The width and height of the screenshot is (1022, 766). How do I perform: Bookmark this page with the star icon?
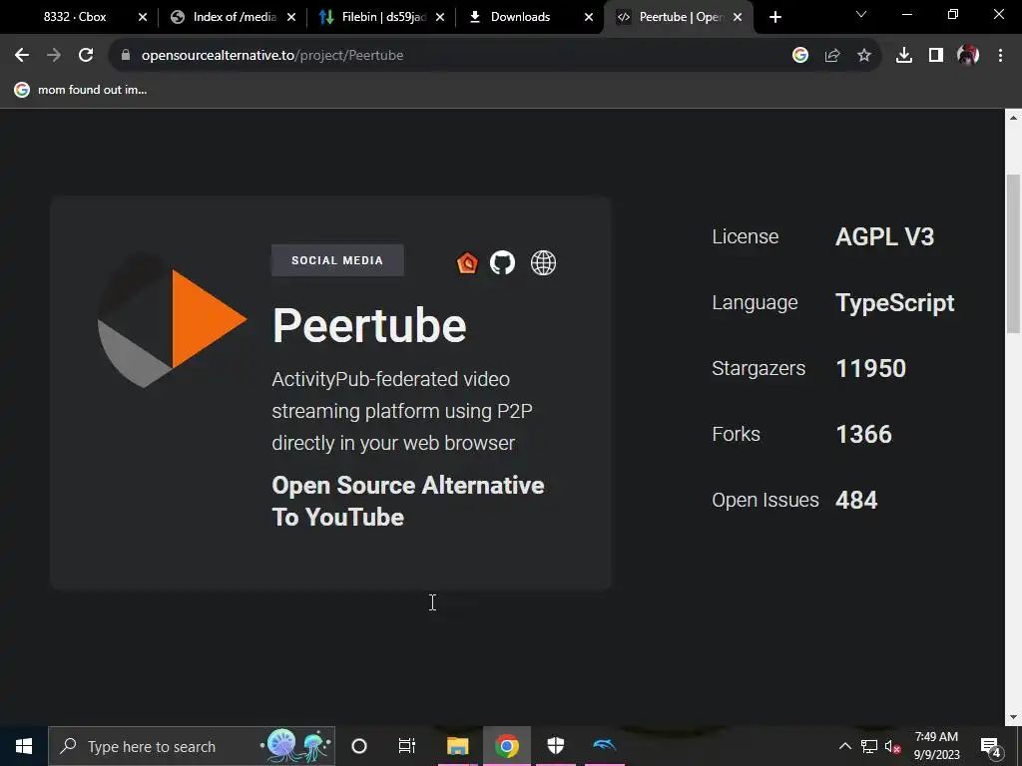click(x=864, y=56)
